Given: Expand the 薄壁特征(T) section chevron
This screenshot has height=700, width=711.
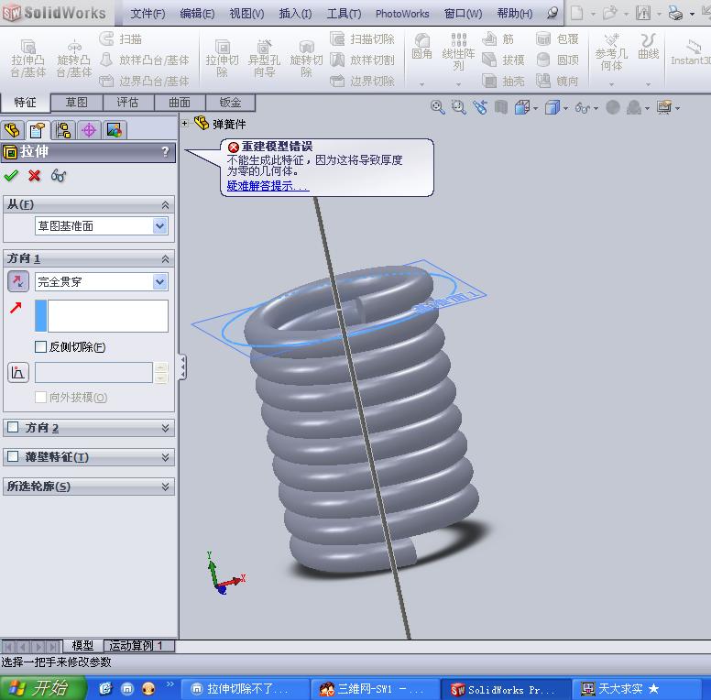Looking at the screenshot, I should point(166,457).
